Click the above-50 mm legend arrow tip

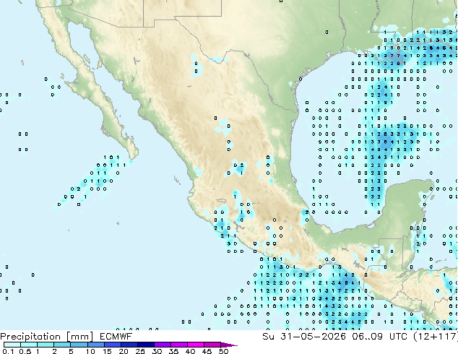229,345
